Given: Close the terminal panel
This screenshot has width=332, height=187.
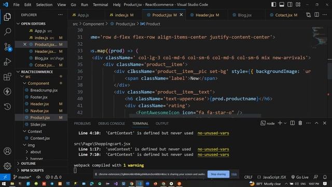Looking at the screenshot, I should tap(325, 123).
